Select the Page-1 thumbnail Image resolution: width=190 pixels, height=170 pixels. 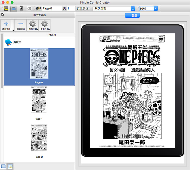tap(39, 100)
